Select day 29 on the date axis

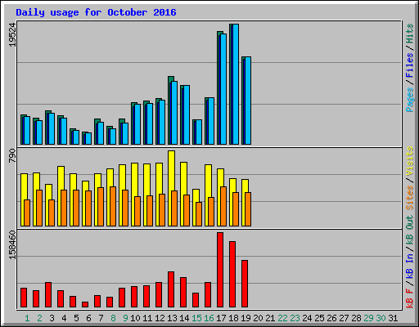click(368, 318)
